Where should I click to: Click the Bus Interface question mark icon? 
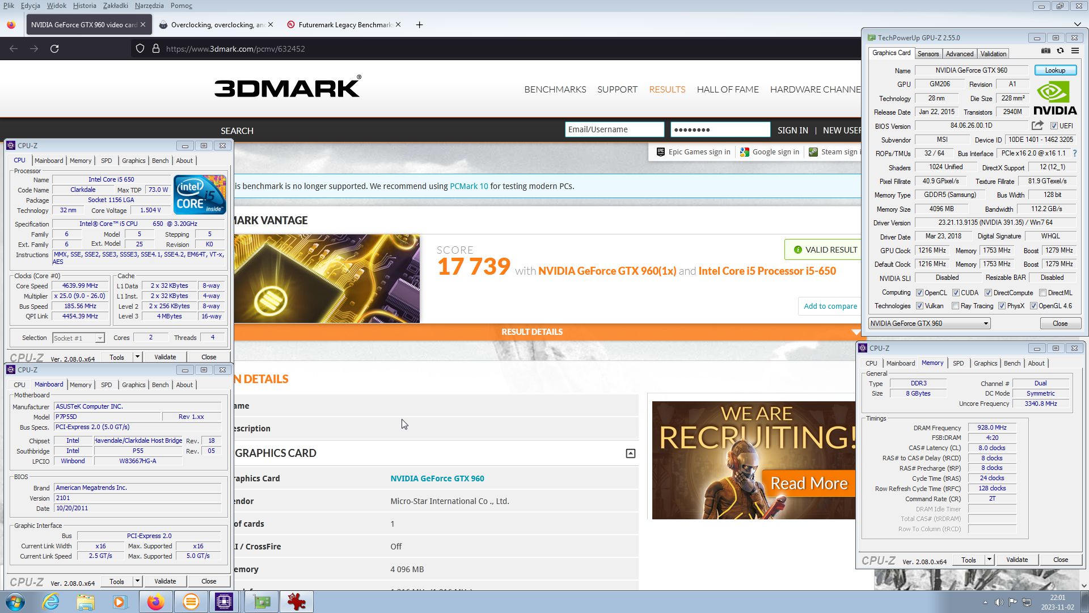1075,153
